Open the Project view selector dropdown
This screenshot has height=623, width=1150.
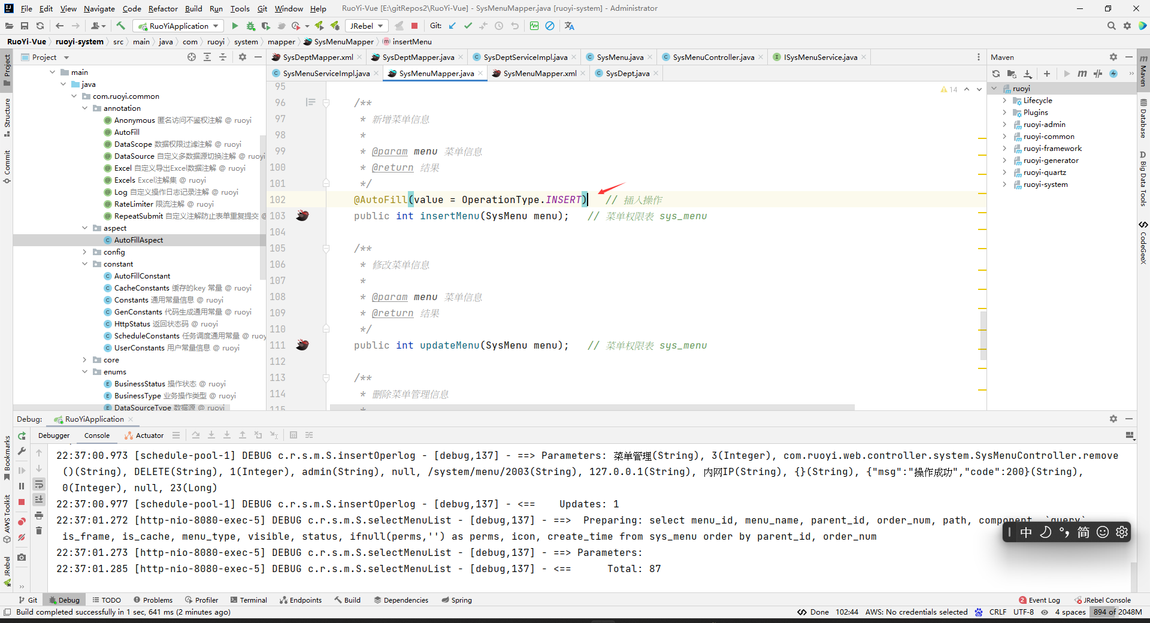[x=66, y=58]
